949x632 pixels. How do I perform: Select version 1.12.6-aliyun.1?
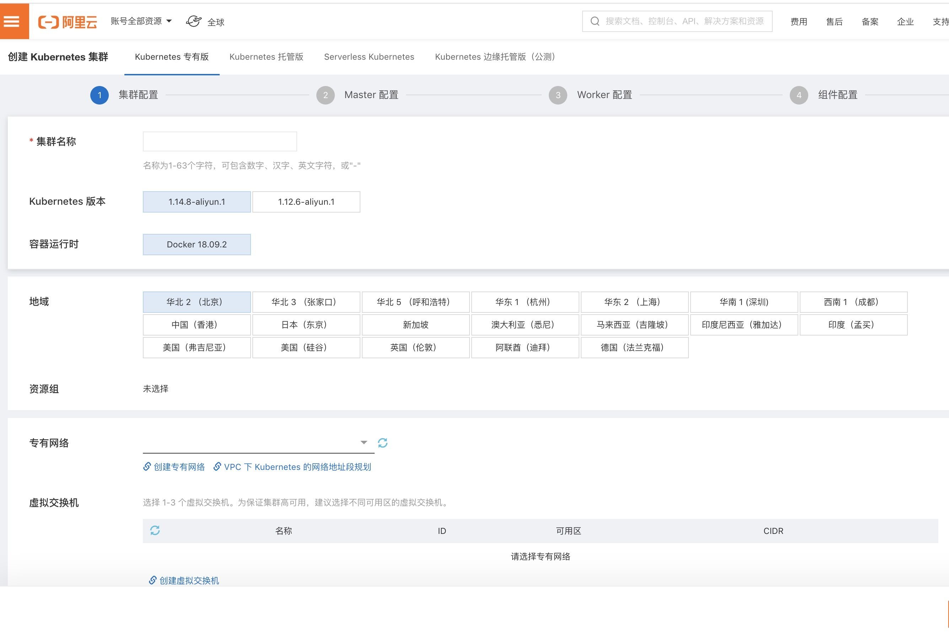pos(306,202)
